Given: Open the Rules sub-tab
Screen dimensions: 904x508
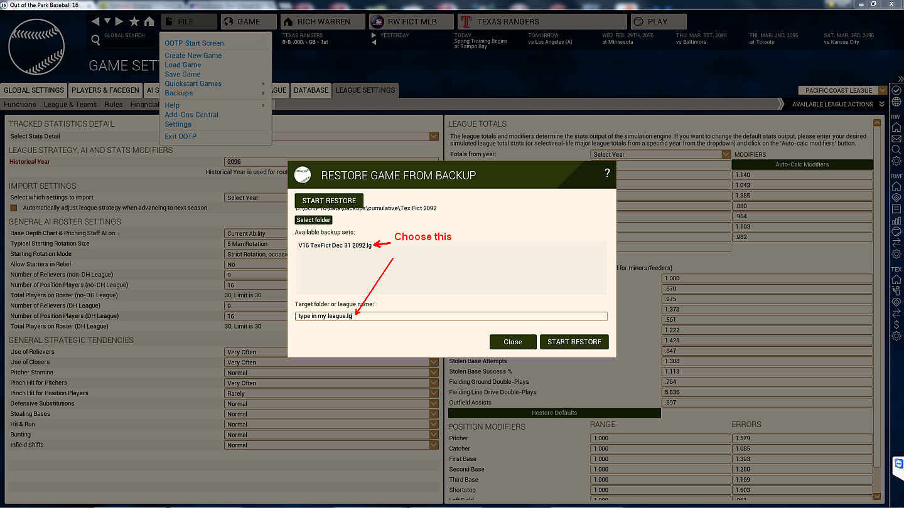Looking at the screenshot, I should click(x=114, y=104).
